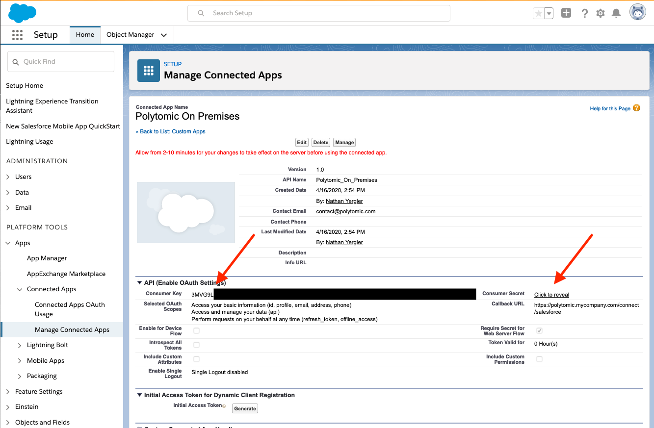Show notifications with the bell icon
This screenshot has width=654, height=428.
point(616,13)
